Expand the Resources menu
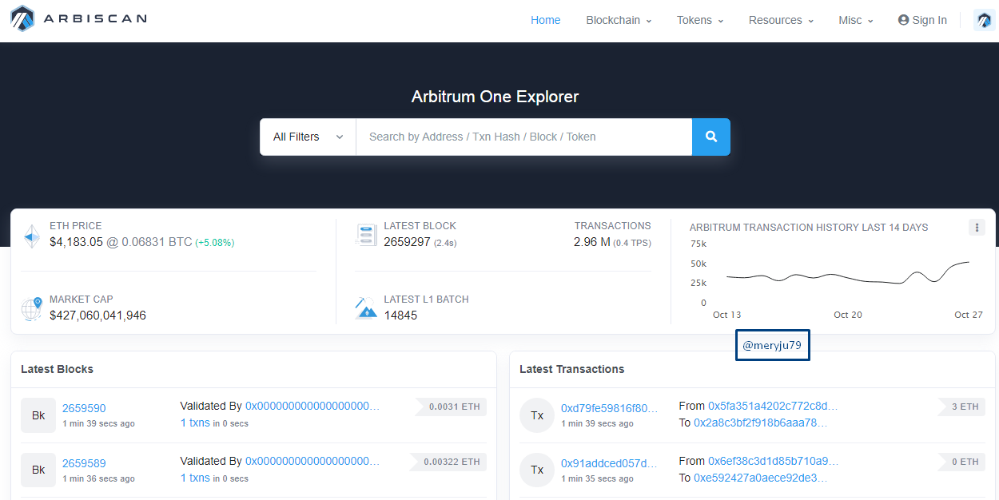999x500 pixels. pyautogui.click(x=781, y=20)
